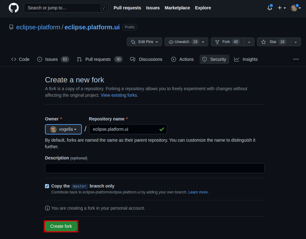Follow the Learn more link
The height and width of the screenshot is (239, 306).
point(198,192)
